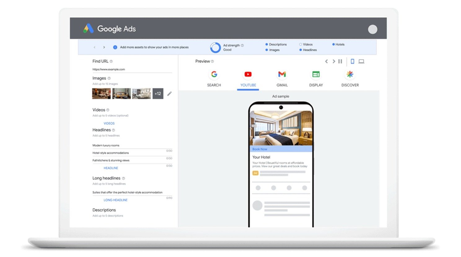461x257 pixels.
Task: Go to next ad preview chevron
Action: (334, 61)
